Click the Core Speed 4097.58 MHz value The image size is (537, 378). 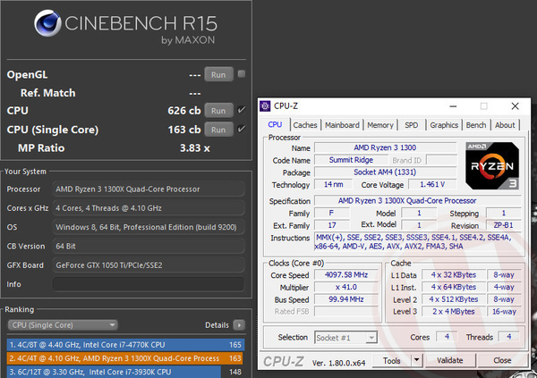[346, 275]
